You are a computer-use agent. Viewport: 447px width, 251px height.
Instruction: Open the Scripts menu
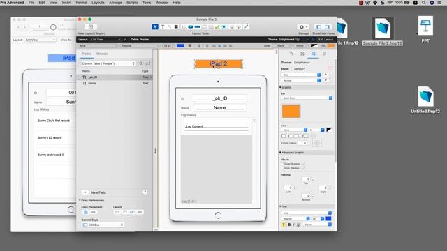(x=132, y=3)
